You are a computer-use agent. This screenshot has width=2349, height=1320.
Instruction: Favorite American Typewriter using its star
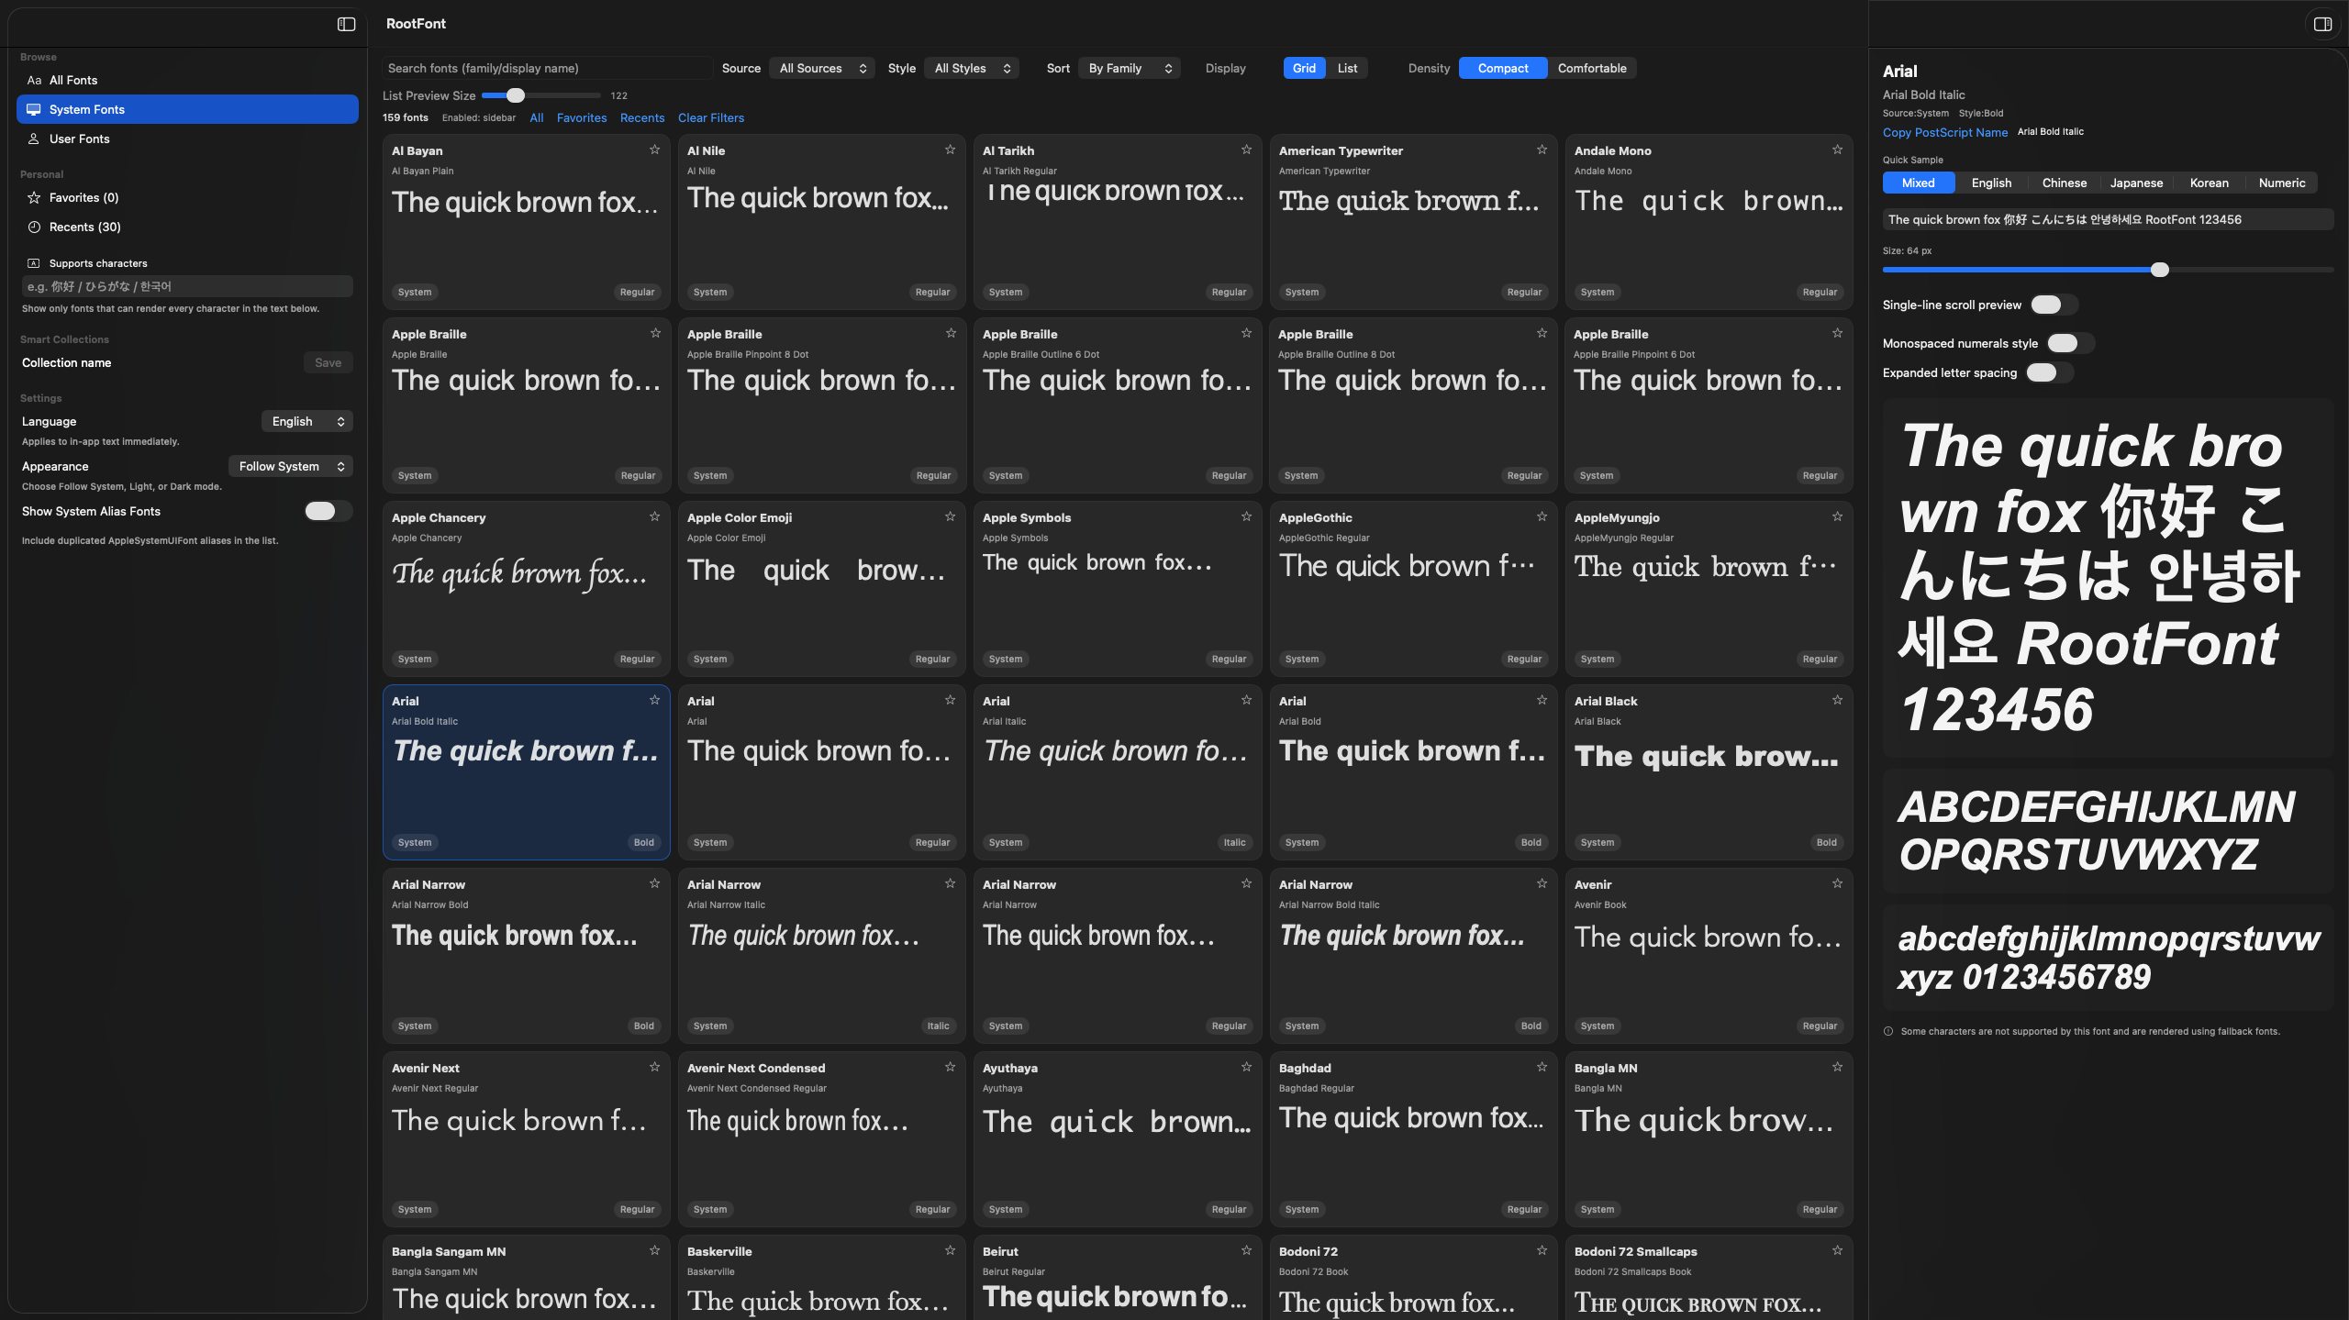coord(1542,150)
